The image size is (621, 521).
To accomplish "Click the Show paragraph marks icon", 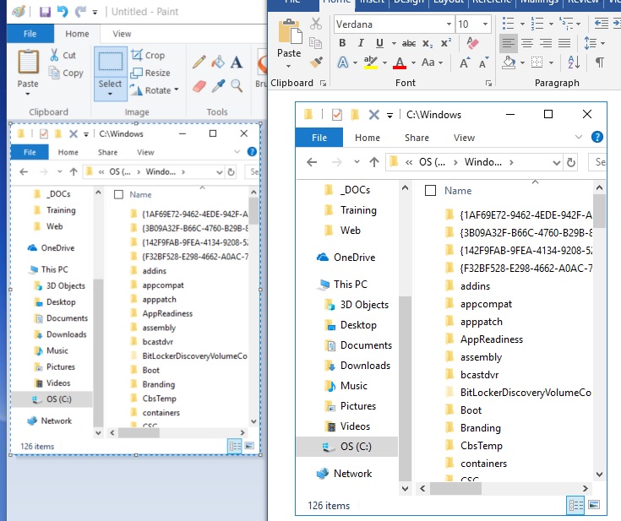I will [x=600, y=62].
